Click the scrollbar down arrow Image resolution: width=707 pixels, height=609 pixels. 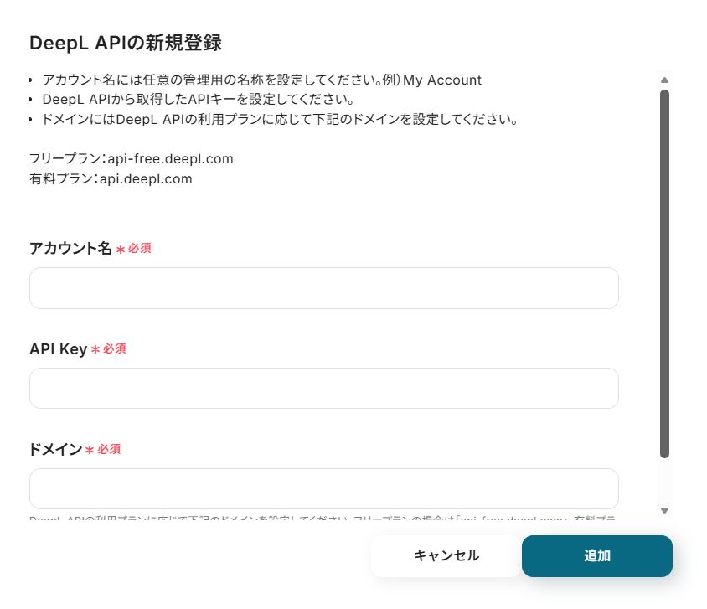pos(664,509)
